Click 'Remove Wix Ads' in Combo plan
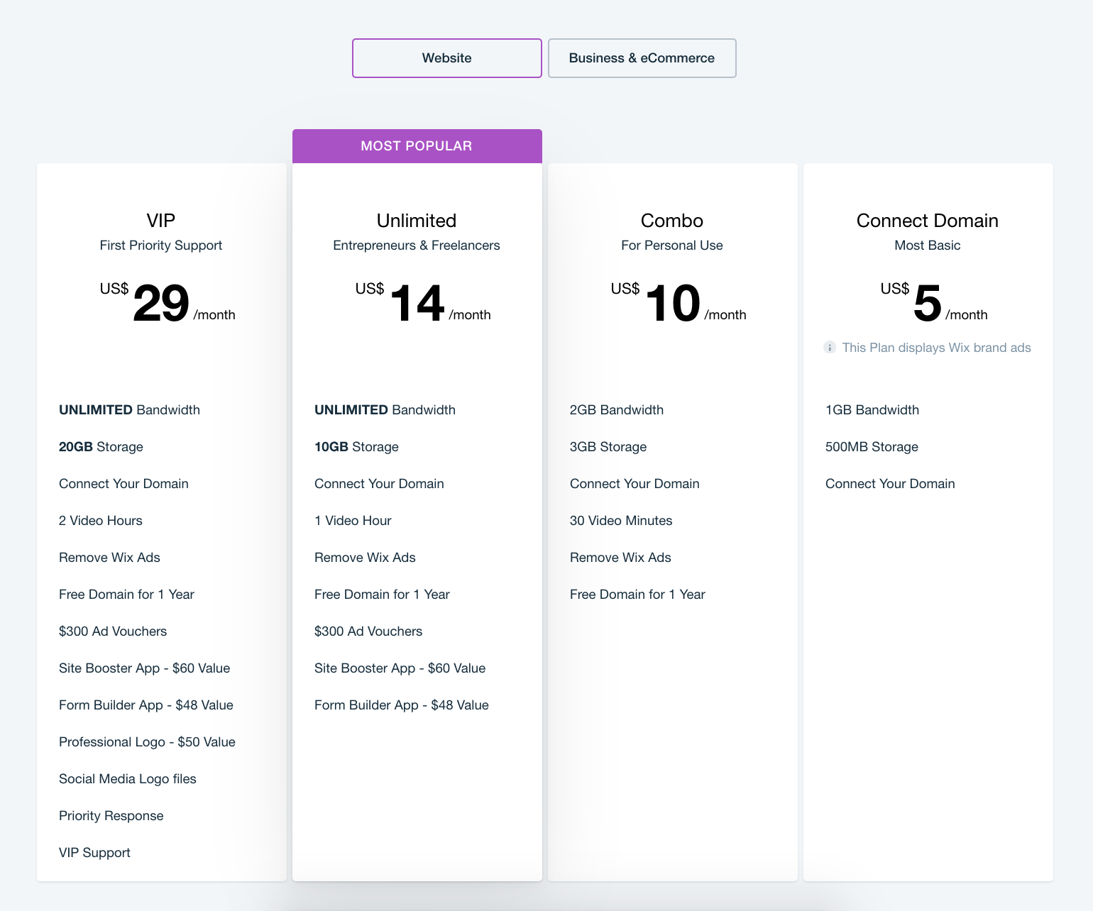 click(x=620, y=558)
